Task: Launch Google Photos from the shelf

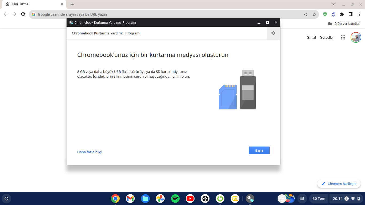Action: (160, 199)
